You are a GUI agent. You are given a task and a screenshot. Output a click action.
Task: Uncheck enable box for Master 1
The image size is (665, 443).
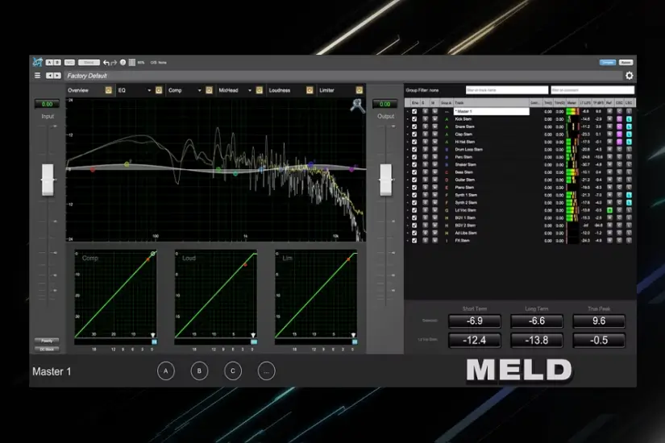coord(414,111)
